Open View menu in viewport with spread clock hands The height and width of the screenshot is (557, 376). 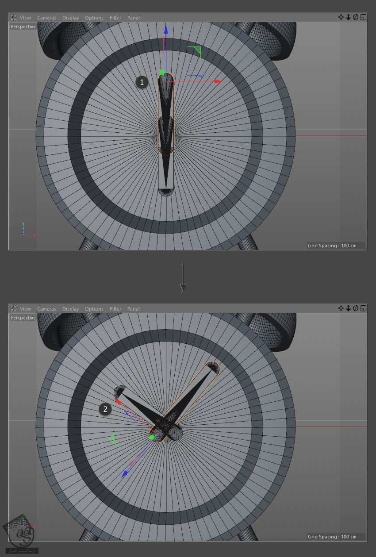pyautogui.click(x=25, y=309)
